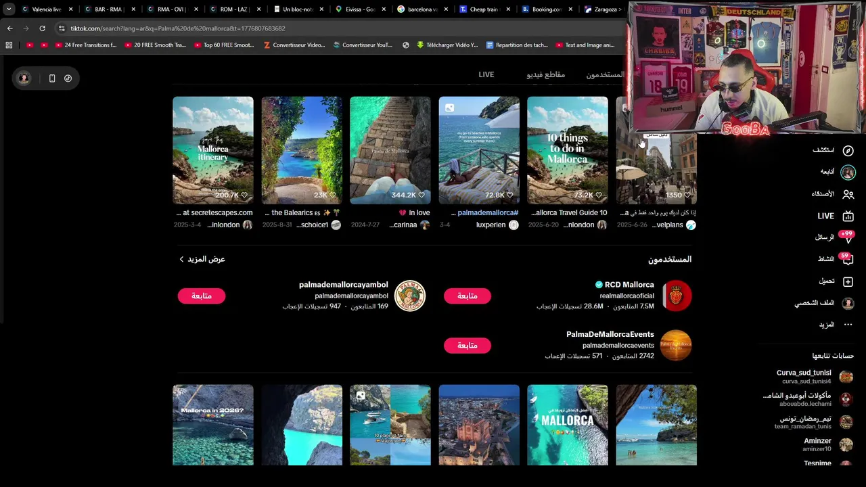The image size is (866, 487).
Task: Click #palmademallorca hashtag link
Action: (488, 212)
